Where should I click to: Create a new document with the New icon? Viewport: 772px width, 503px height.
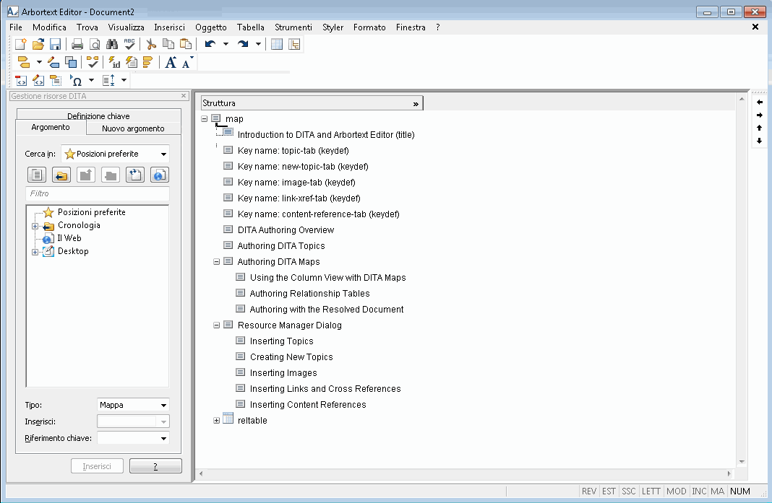click(21, 44)
